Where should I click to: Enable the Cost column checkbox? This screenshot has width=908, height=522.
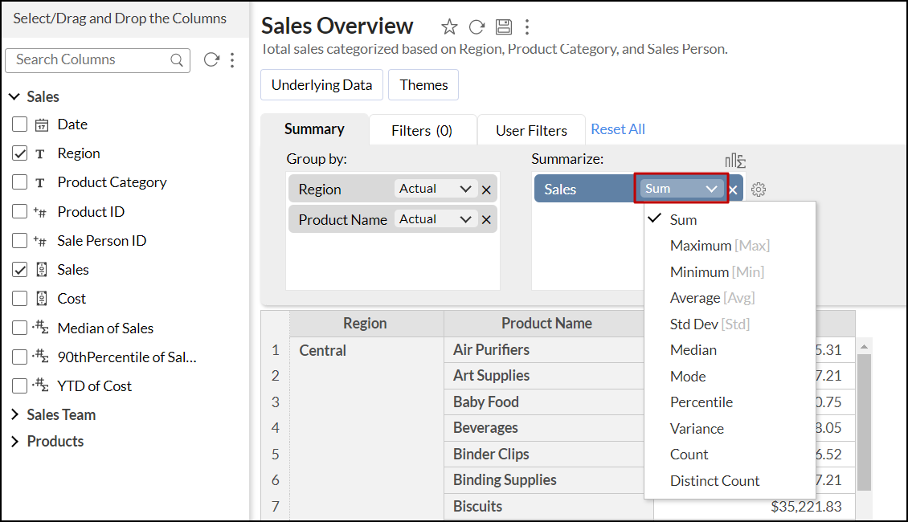tap(20, 299)
